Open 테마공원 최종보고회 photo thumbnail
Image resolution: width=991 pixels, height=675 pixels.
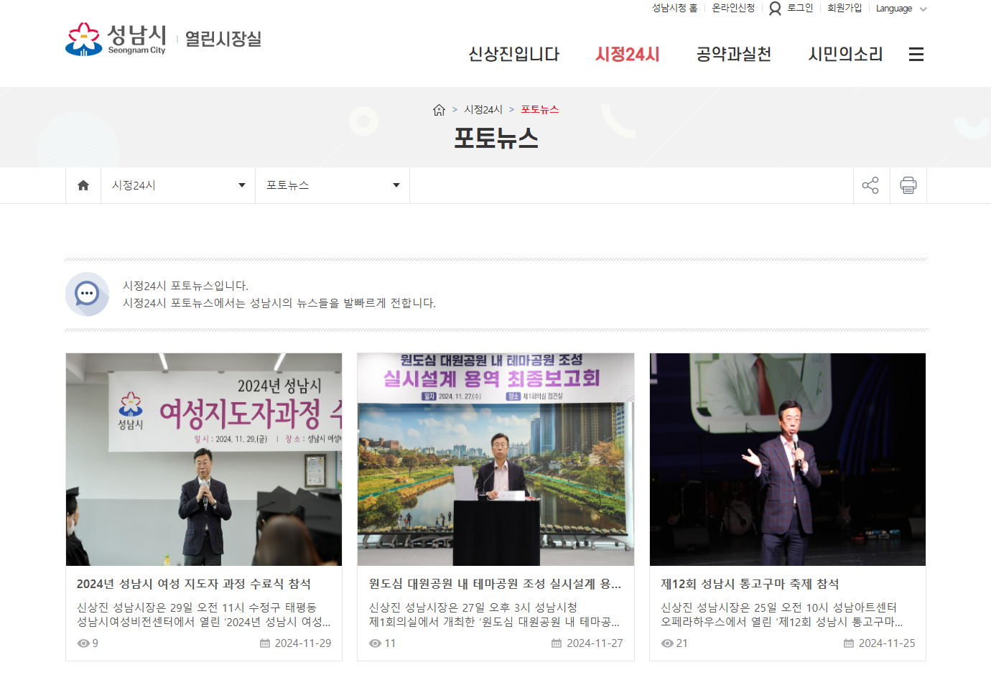coord(495,460)
